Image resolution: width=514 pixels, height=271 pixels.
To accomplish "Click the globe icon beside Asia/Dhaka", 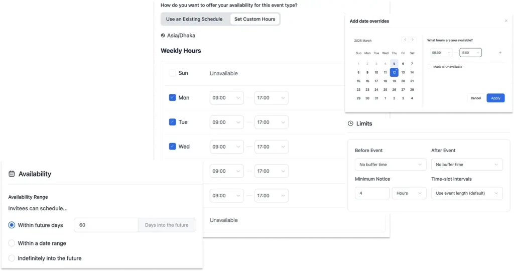I will click(x=163, y=36).
